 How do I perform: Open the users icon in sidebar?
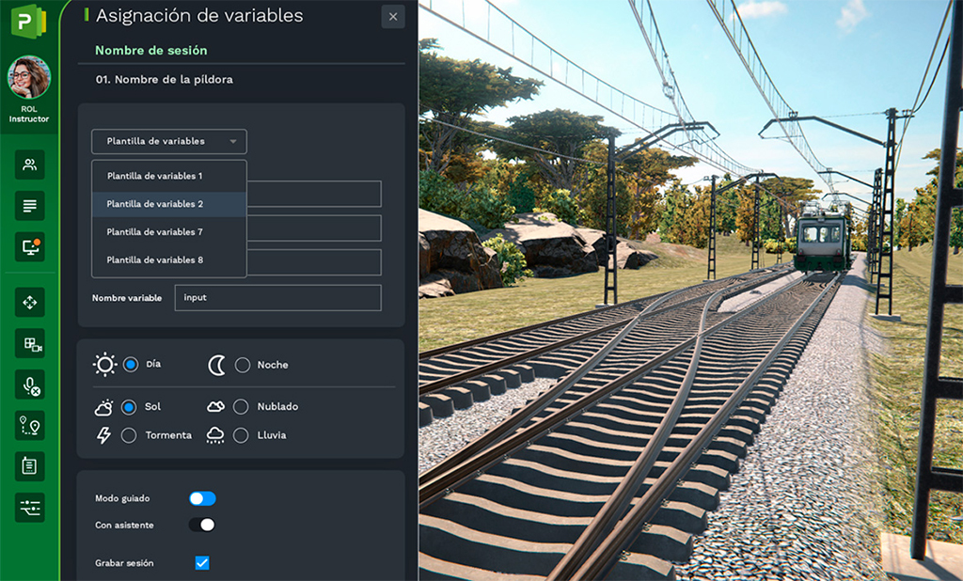coord(29,165)
